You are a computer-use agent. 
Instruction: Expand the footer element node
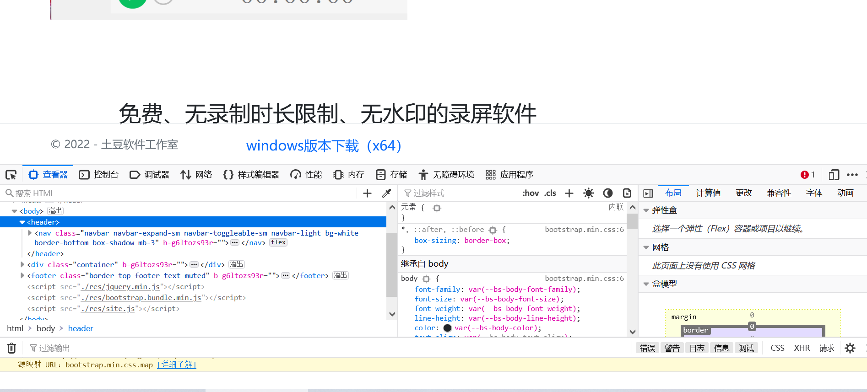click(x=22, y=275)
